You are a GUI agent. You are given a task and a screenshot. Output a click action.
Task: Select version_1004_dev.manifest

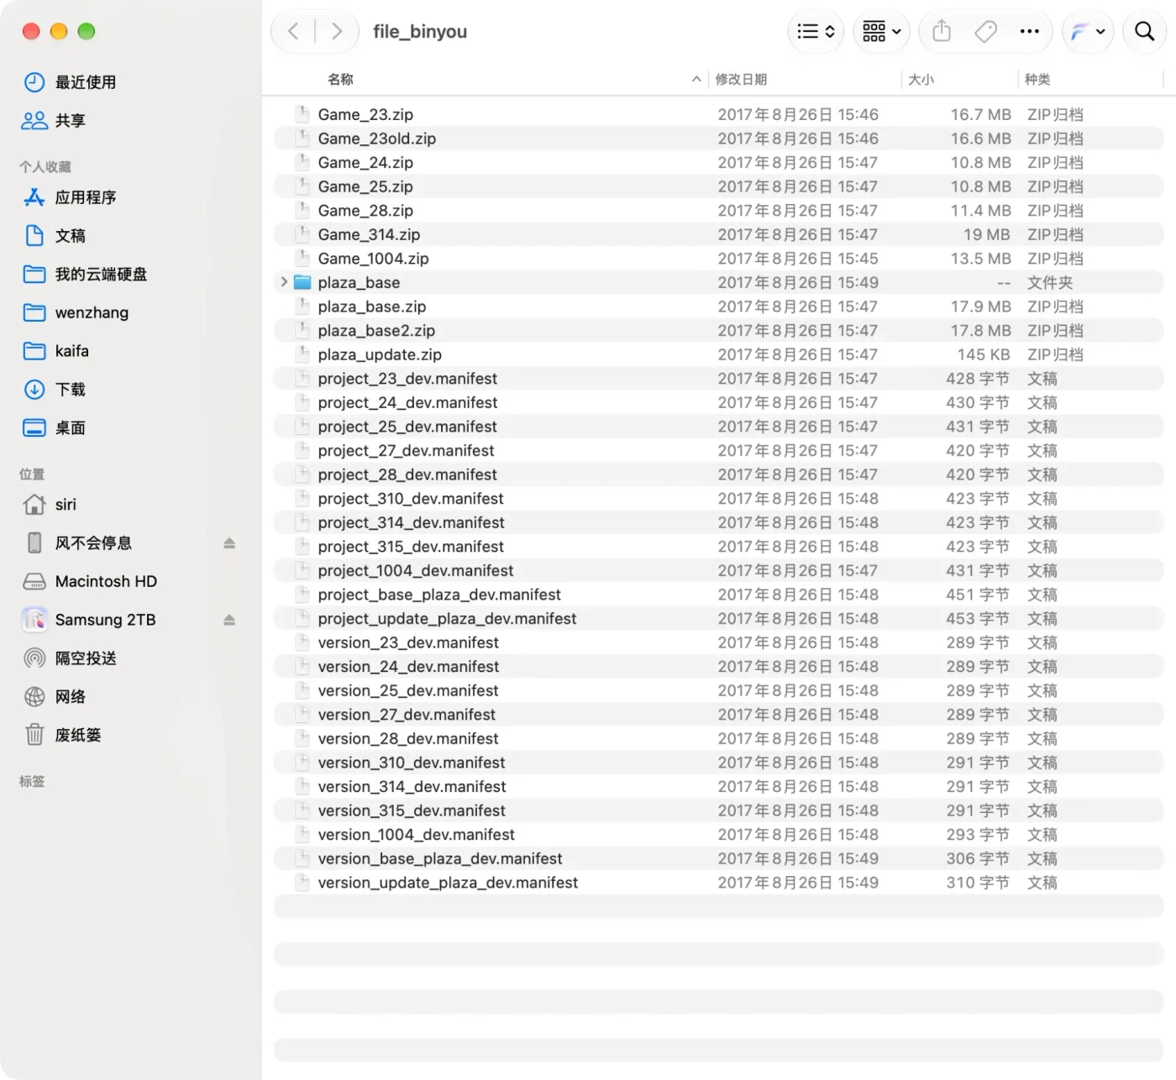(718, 835)
